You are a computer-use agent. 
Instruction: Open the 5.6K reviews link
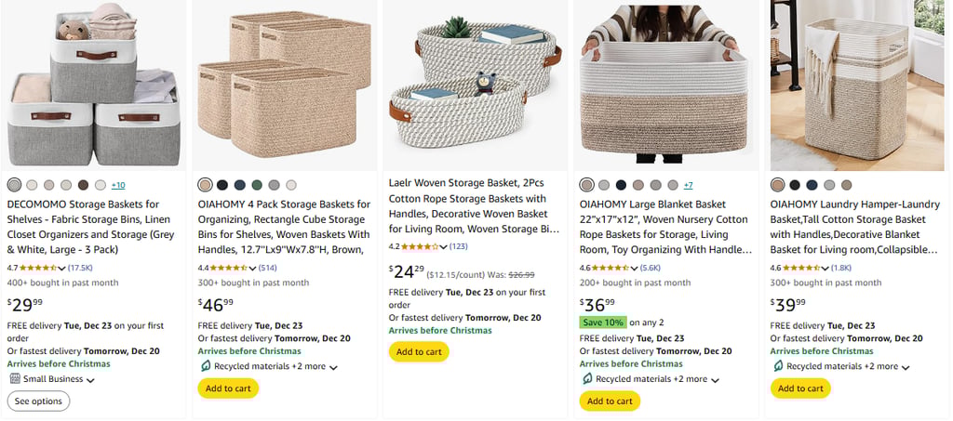coord(651,268)
